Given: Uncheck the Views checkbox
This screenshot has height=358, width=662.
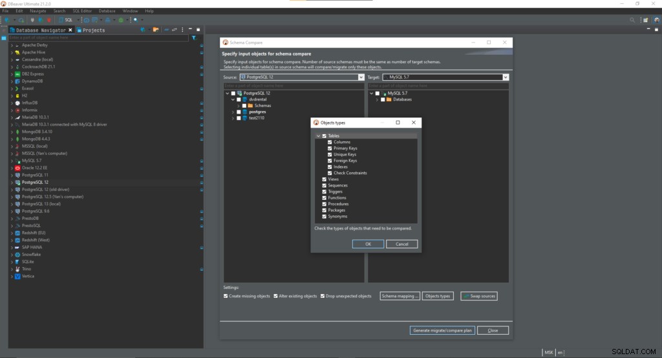Looking at the screenshot, I should (325, 179).
